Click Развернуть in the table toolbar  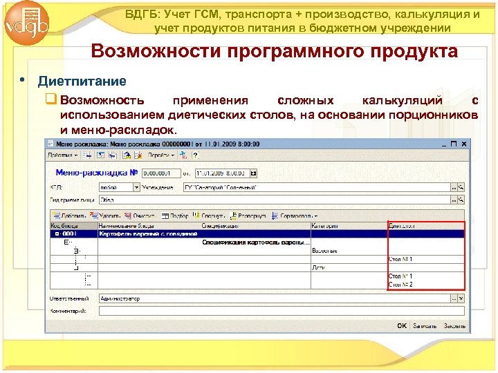248,216
